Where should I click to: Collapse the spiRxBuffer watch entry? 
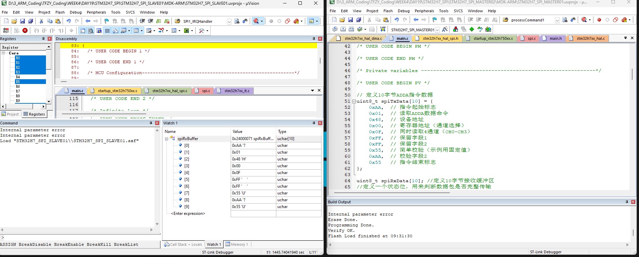(x=166, y=139)
